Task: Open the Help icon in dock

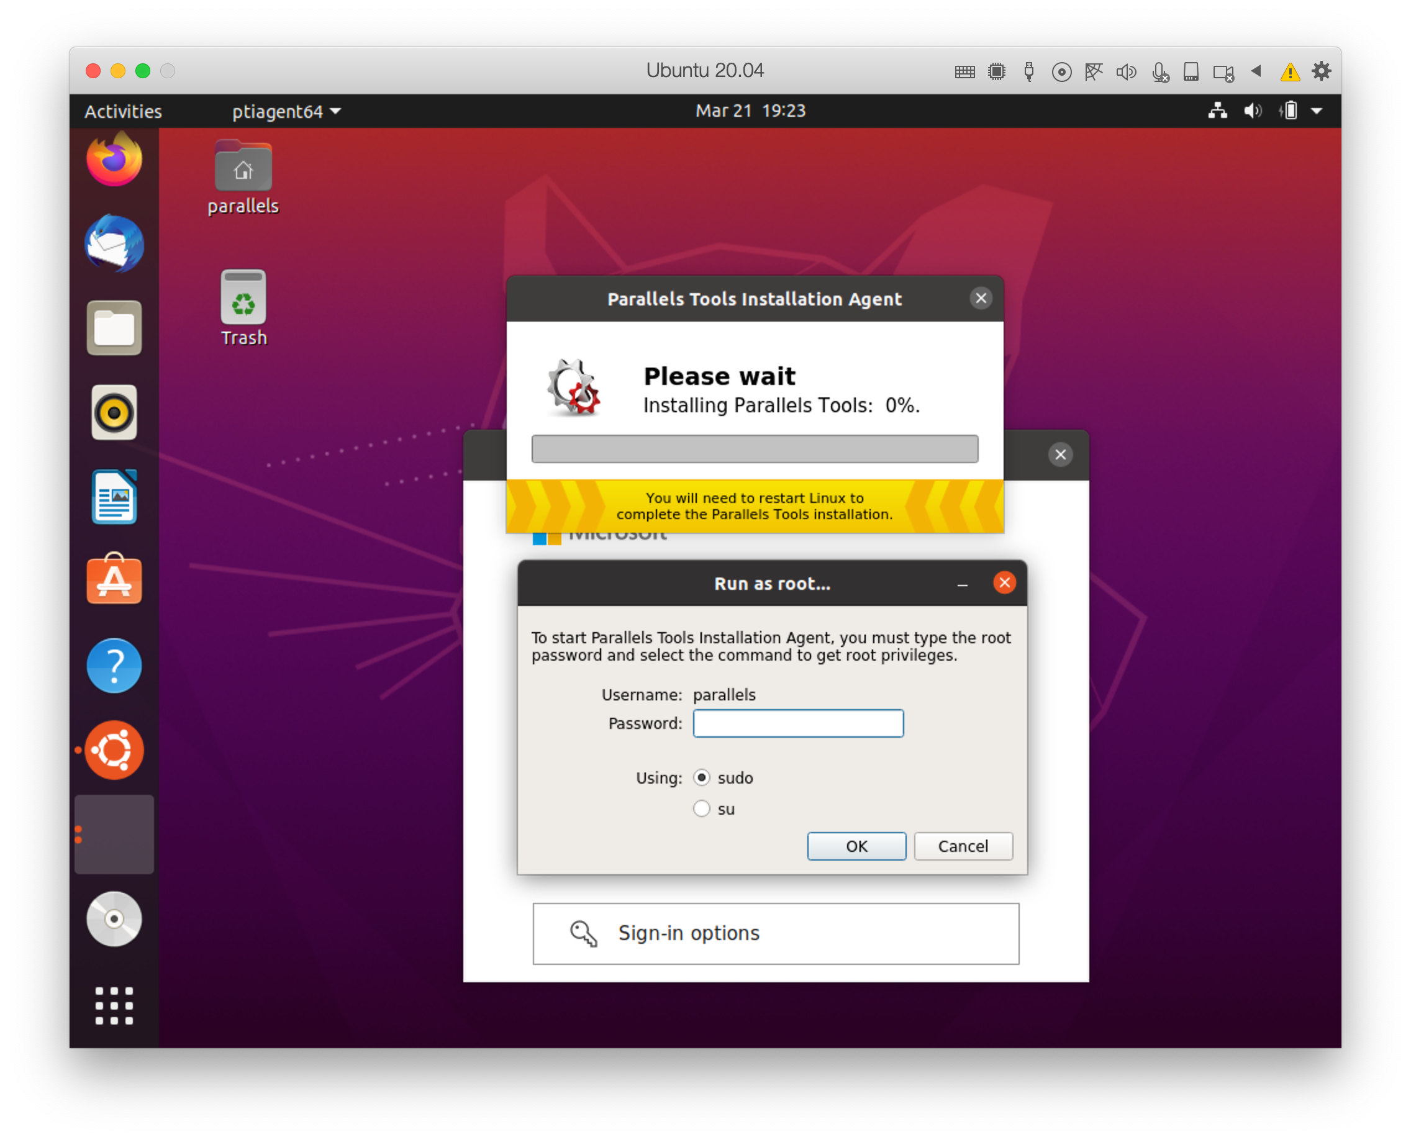Action: pos(114,665)
